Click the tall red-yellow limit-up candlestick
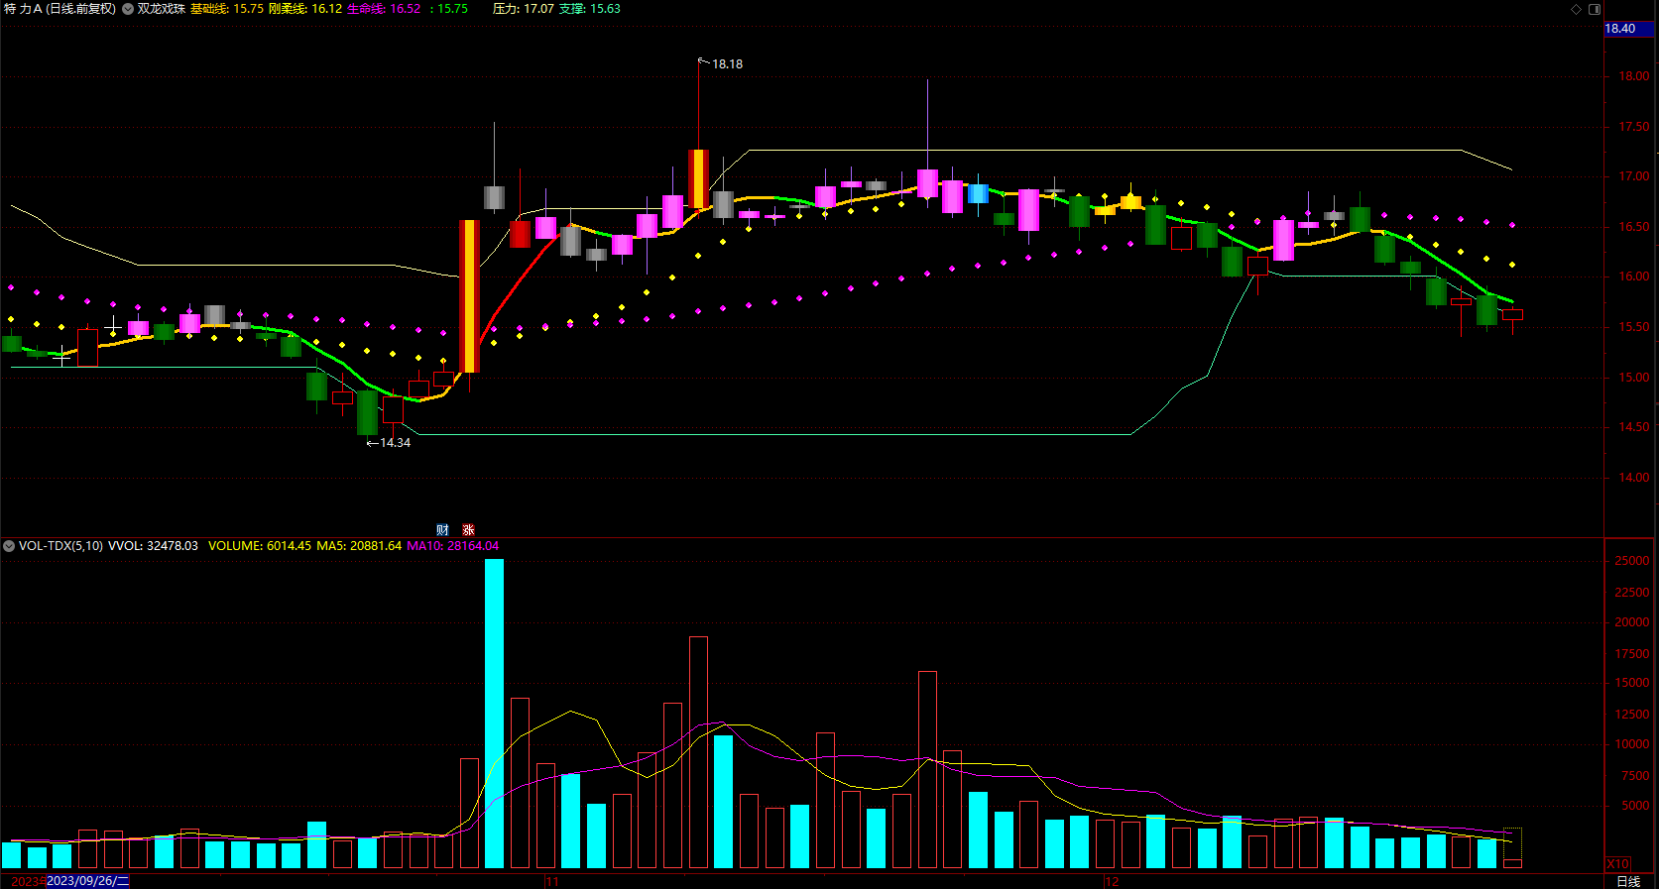The width and height of the screenshot is (1659, 889). pos(469,296)
